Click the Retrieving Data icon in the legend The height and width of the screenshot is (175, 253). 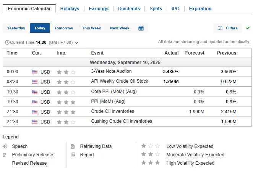73,146
